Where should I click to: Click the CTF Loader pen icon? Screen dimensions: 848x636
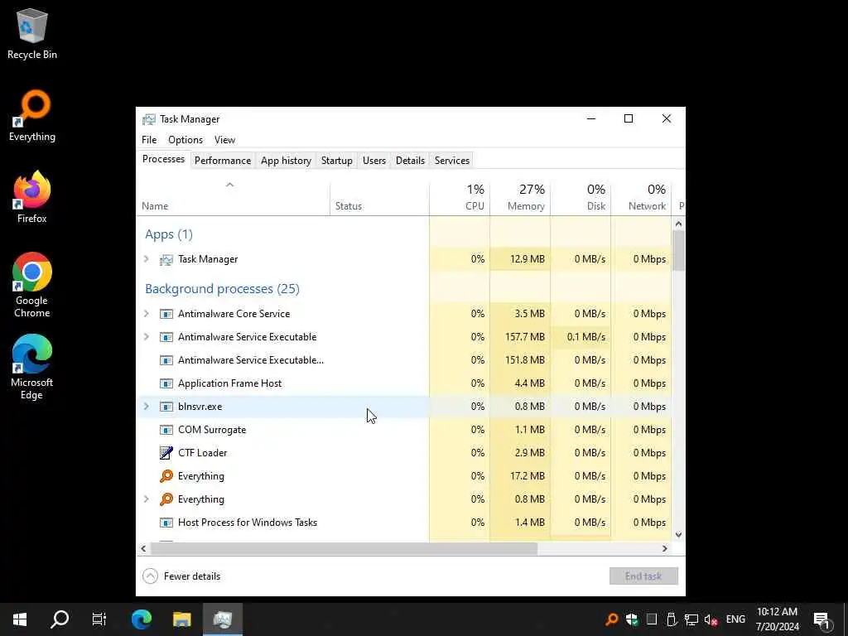pos(166,453)
